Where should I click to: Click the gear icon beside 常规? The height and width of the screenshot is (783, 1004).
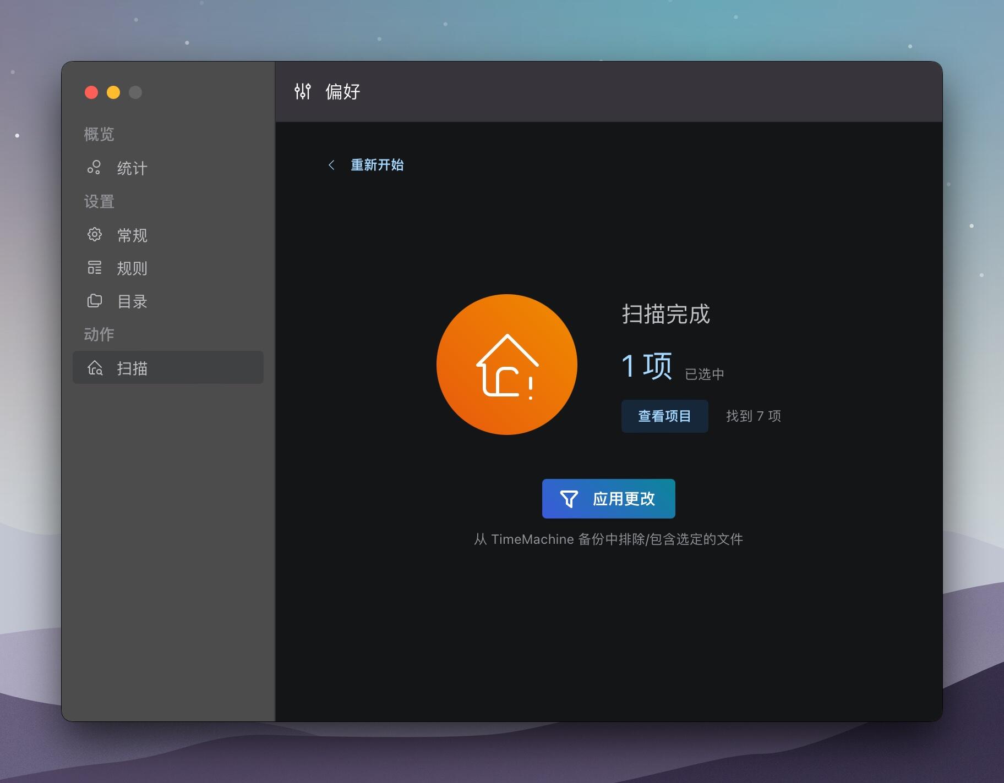tap(94, 235)
